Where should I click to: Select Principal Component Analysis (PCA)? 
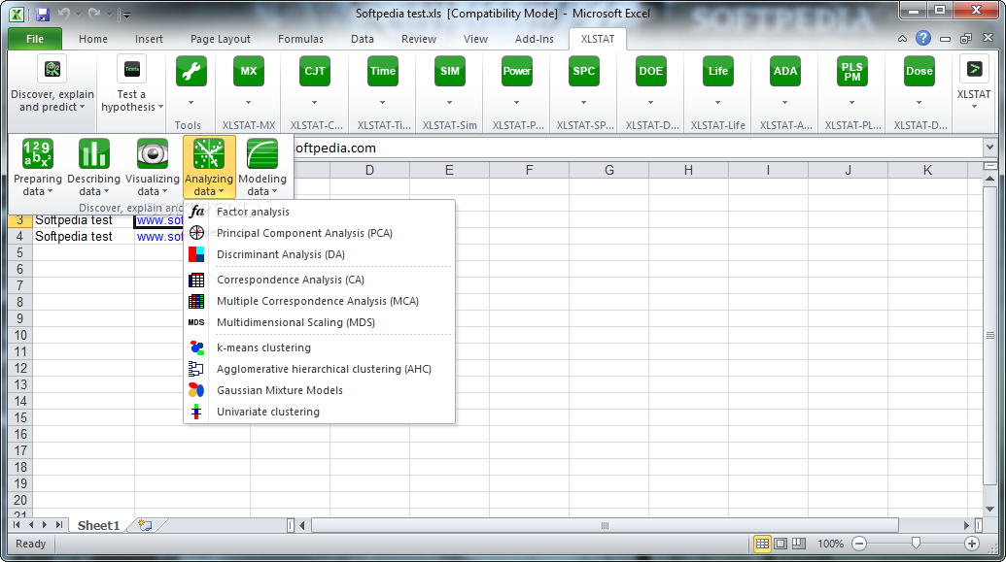320,233
